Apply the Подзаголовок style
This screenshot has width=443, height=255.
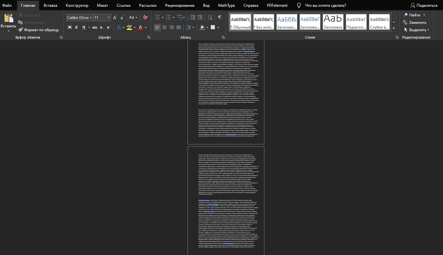[356, 22]
